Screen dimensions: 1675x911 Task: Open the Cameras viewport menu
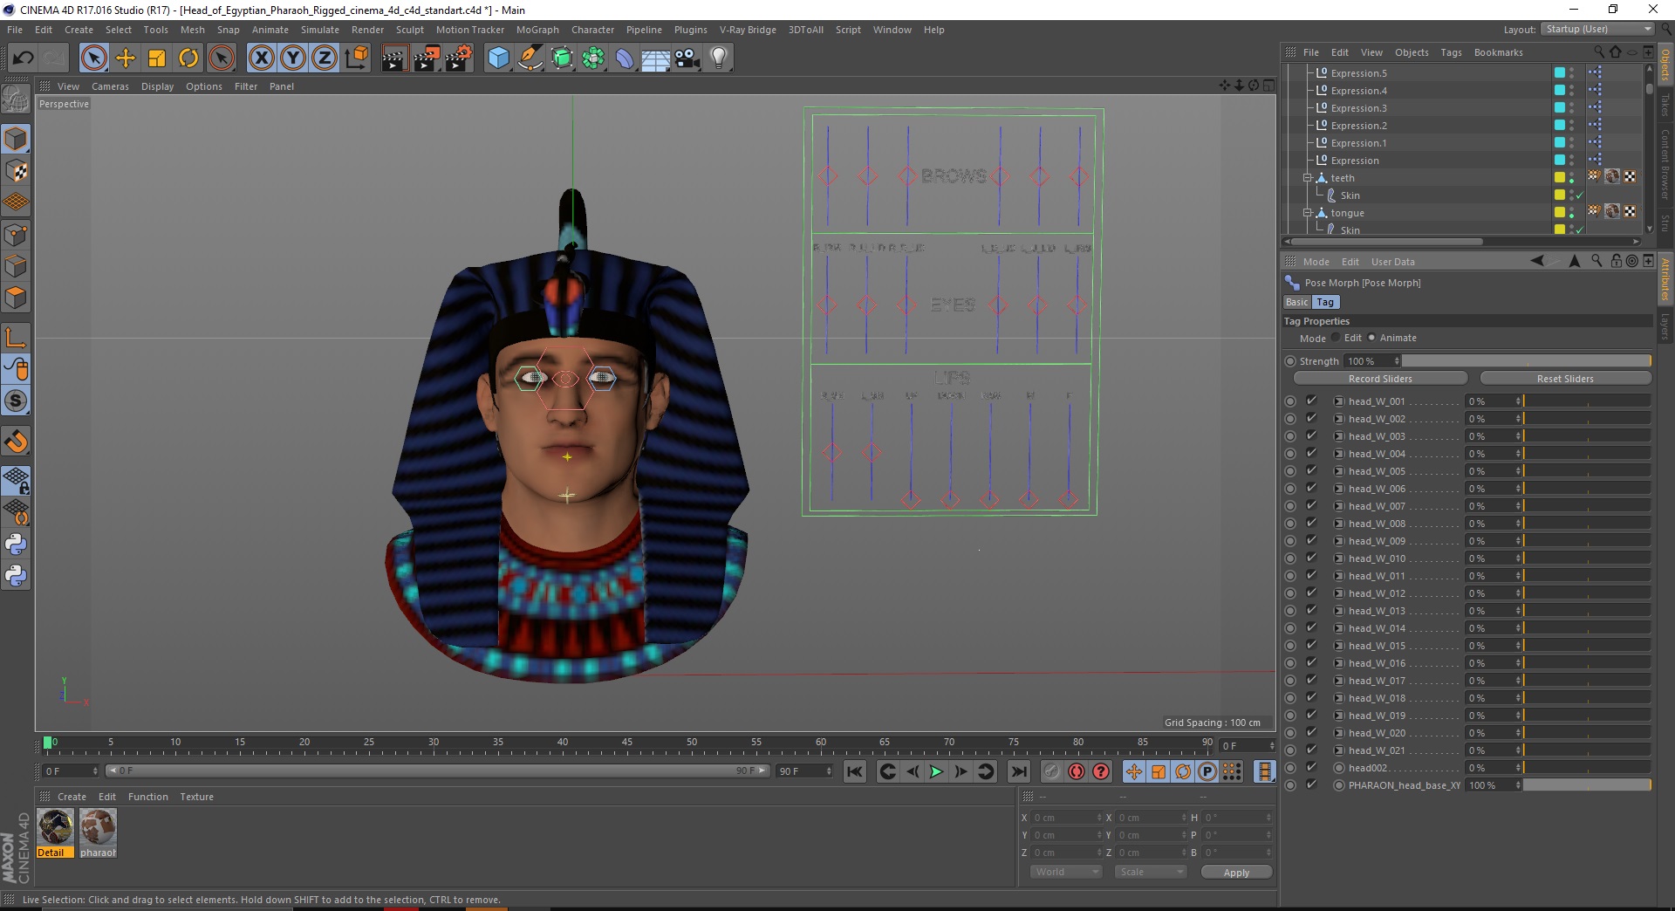tap(110, 86)
